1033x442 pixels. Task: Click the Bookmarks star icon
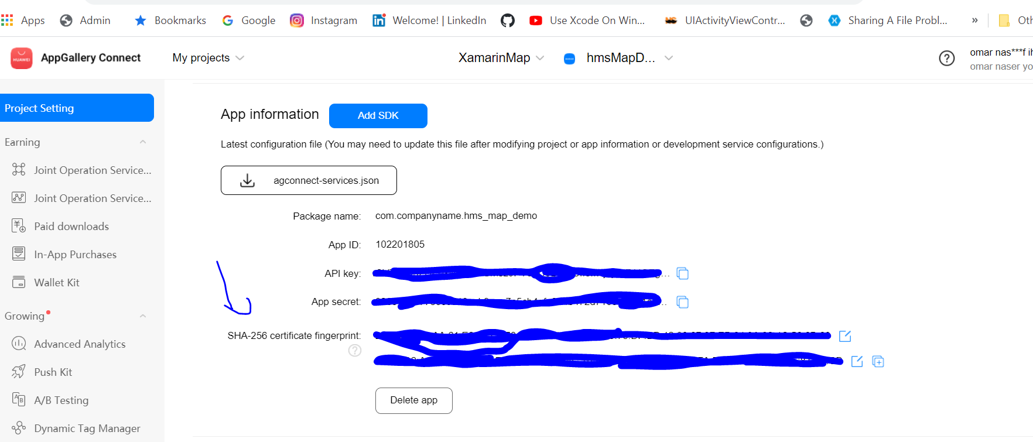point(141,20)
